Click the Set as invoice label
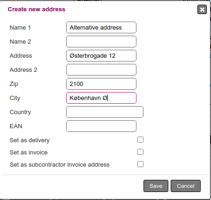The width and height of the screenshot is (211, 200). click(x=29, y=153)
